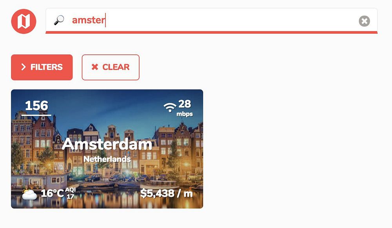Click the Netherlands country label

tap(107, 159)
